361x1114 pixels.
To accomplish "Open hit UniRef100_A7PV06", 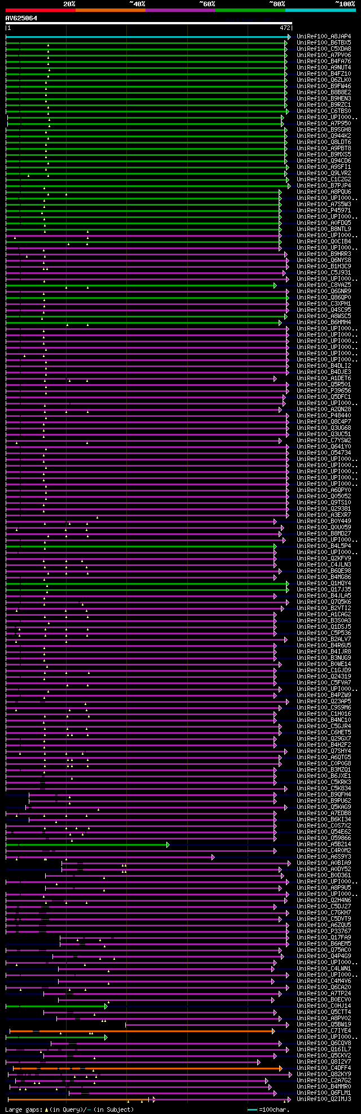I will click(x=324, y=55).
